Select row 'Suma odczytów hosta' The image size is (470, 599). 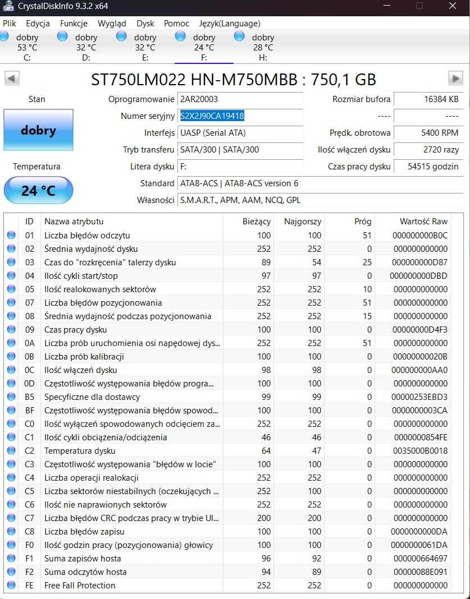coord(228,572)
